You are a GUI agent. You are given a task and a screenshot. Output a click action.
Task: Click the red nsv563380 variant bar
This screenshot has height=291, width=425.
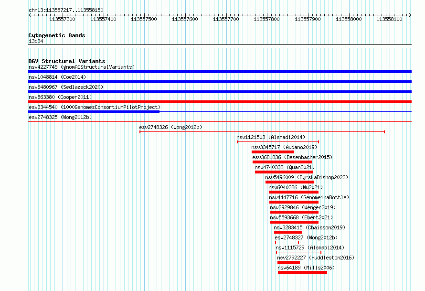220,102
